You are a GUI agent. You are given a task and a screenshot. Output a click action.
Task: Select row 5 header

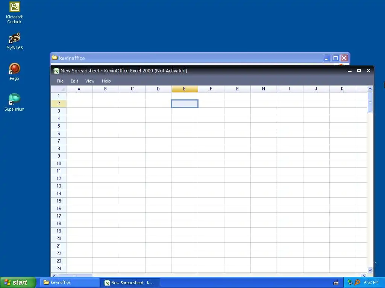pyautogui.click(x=59, y=126)
